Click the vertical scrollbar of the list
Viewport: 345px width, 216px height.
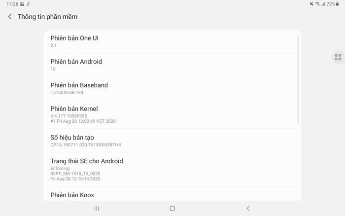coord(298,79)
